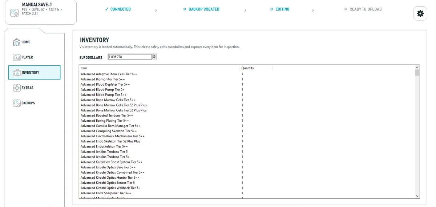
Task: Click the Backups sidebar icon
Action: point(17,103)
